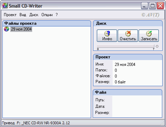This screenshot has height=127, width=166.
Task: Select the 29 ноя 2004 project root
Action: tap(21, 29)
